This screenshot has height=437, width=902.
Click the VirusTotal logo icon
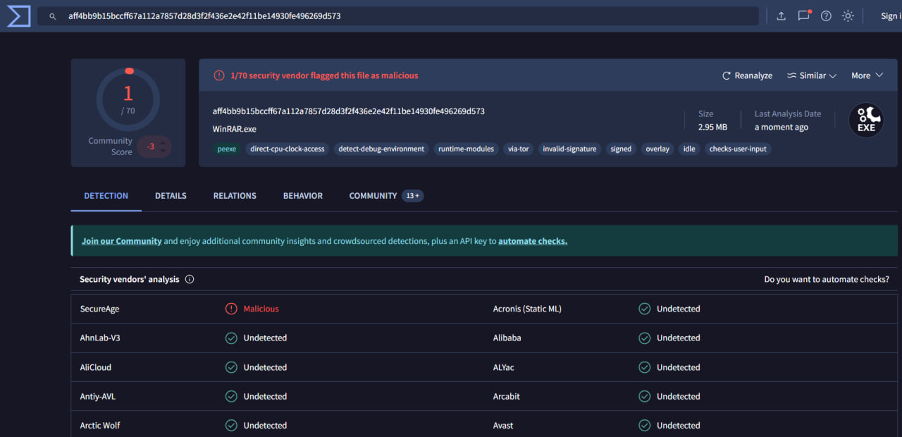[18, 16]
